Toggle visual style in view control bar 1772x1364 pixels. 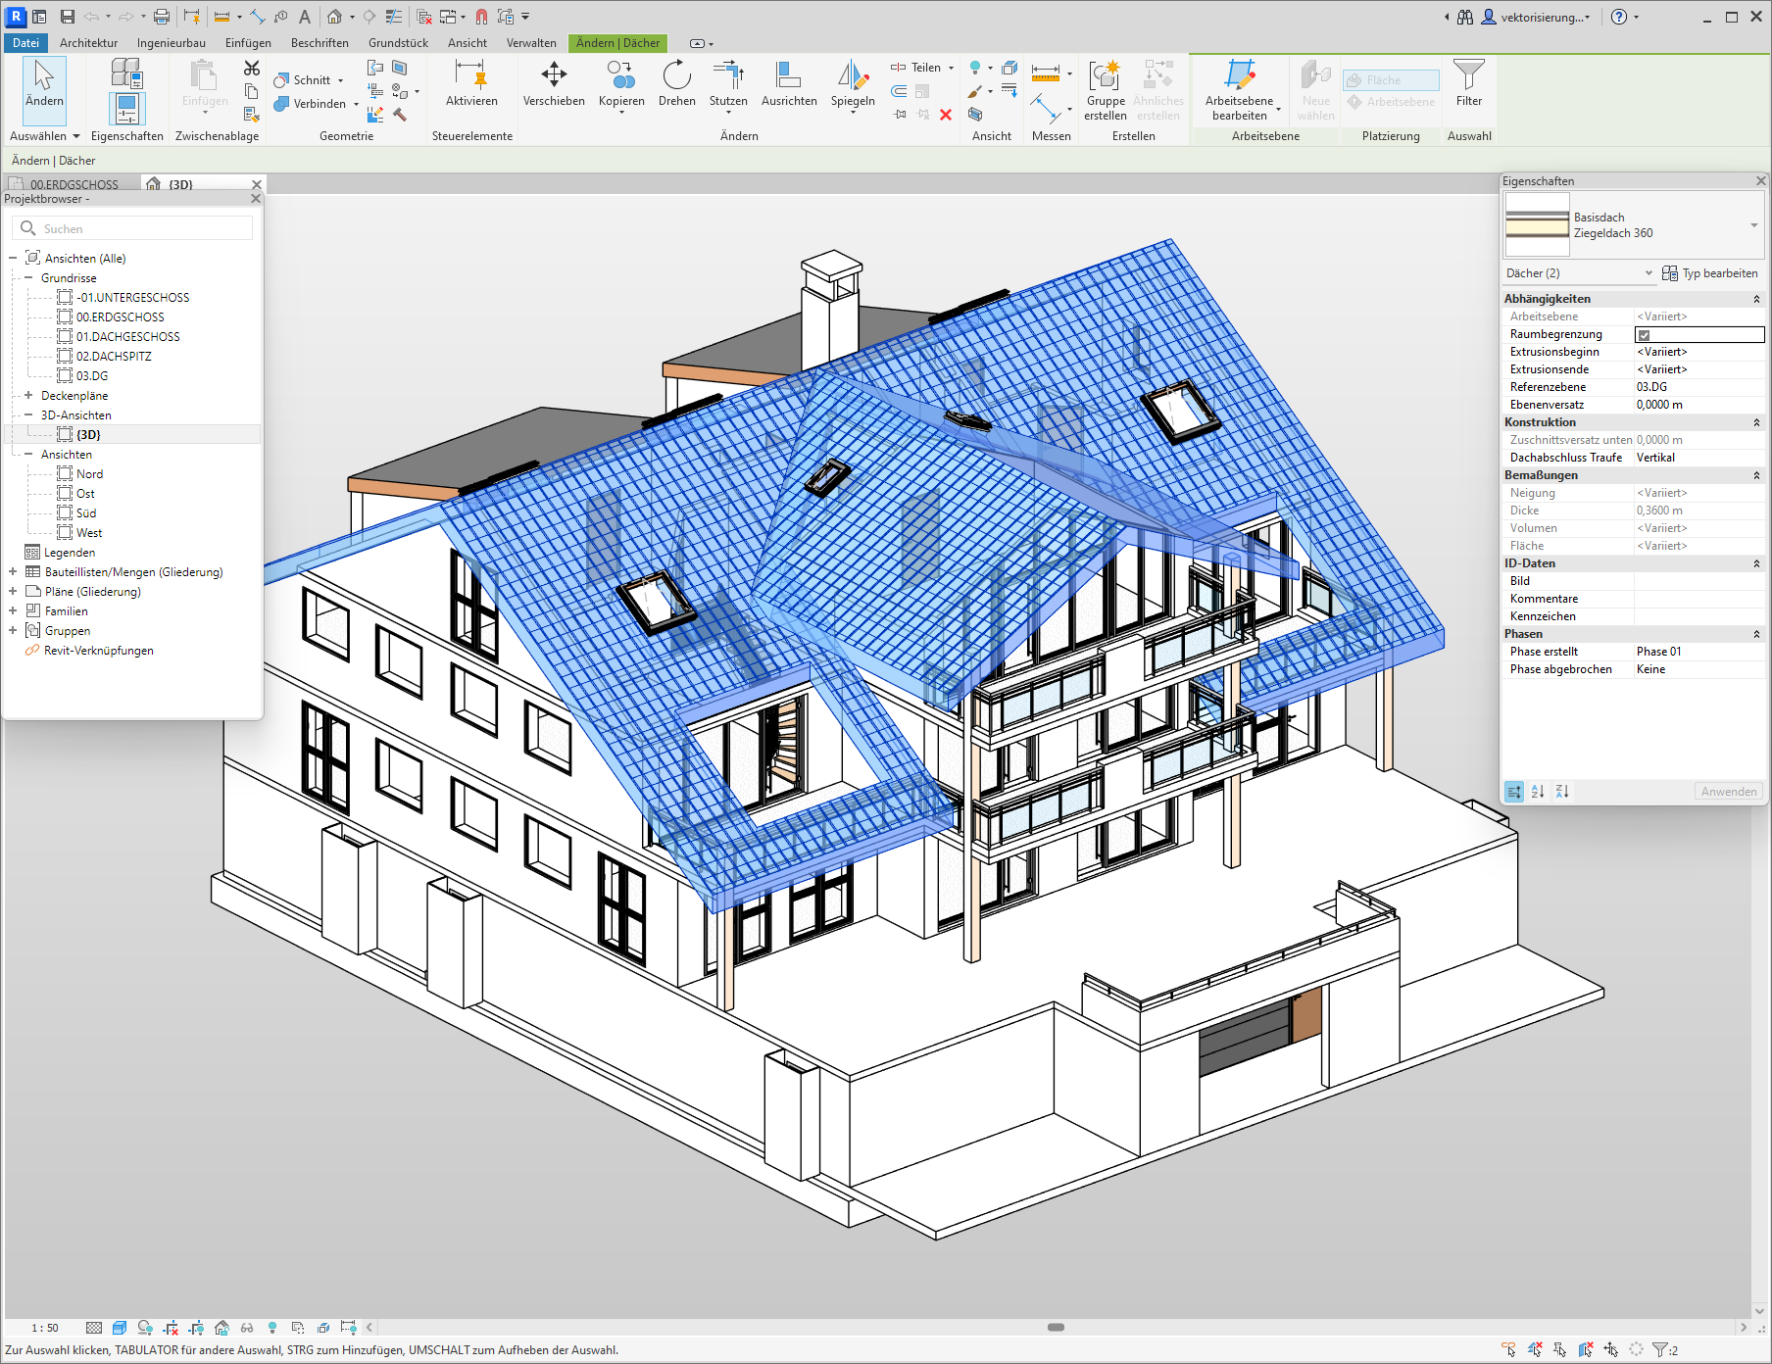(x=120, y=1328)
